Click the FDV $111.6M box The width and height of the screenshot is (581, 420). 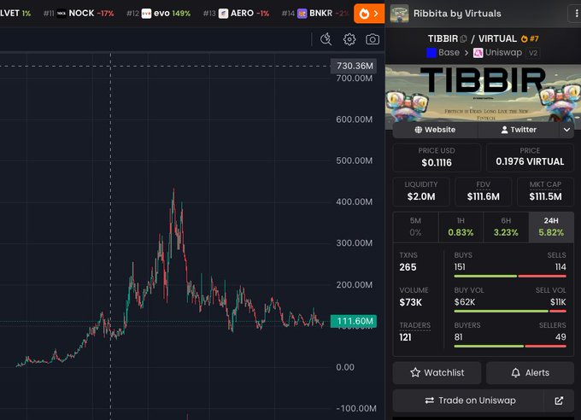[484, 191]
